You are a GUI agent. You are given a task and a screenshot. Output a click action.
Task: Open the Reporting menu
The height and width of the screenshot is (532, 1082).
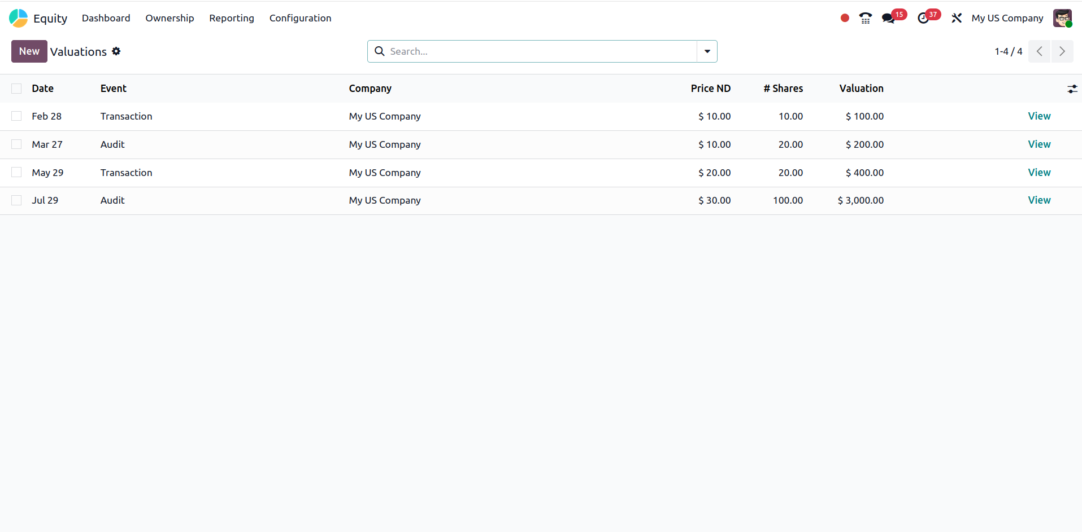pyautogui.click(x=231, y=18)
